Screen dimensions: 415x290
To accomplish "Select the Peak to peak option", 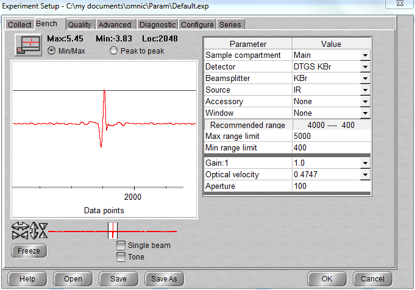I will click(x=114, y=51).
